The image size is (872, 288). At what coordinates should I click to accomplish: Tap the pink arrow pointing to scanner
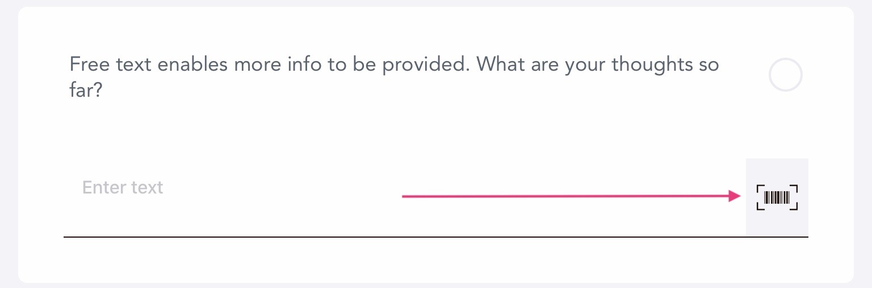(571, 196)
